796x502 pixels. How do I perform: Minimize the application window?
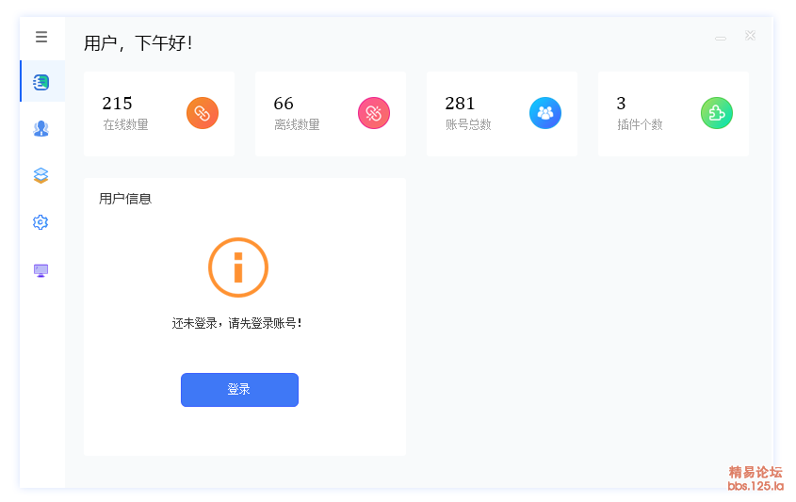721,38
